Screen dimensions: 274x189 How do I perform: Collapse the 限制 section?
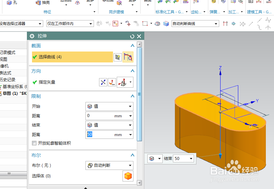pos(132,96)
